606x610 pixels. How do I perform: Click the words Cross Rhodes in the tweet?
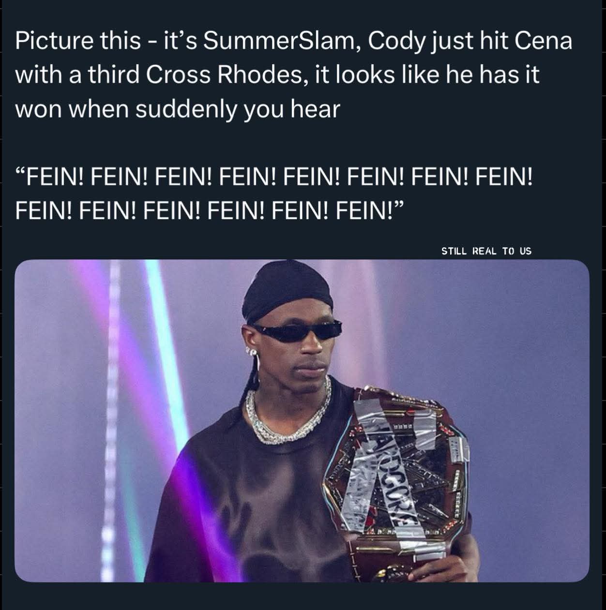tap(225, 75)
